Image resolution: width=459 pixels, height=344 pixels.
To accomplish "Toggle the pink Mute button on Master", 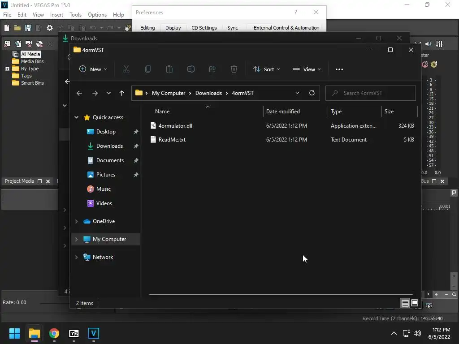I will point(425,64).
